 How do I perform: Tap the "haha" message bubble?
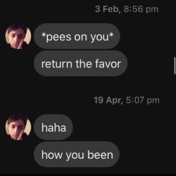(x=54, y=127)
